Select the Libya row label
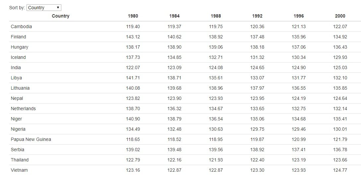The width and height of the screenshot is (361, 177). pos(16,78)
